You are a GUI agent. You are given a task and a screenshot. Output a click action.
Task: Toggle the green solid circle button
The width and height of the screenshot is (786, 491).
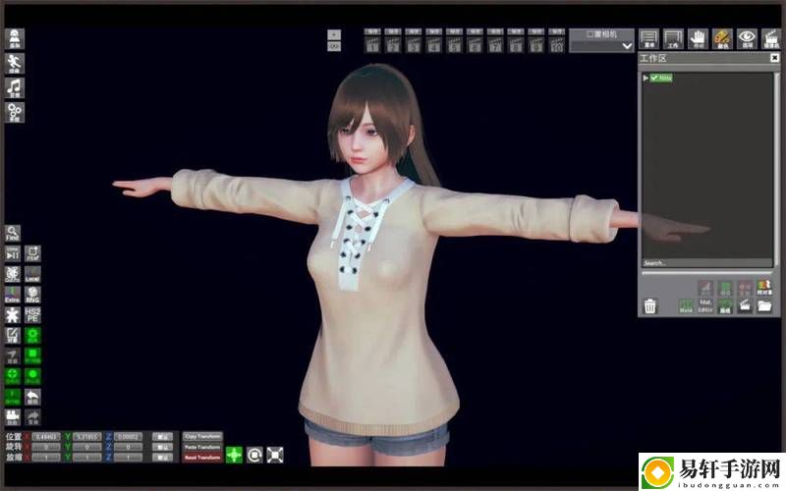(32, 376)
